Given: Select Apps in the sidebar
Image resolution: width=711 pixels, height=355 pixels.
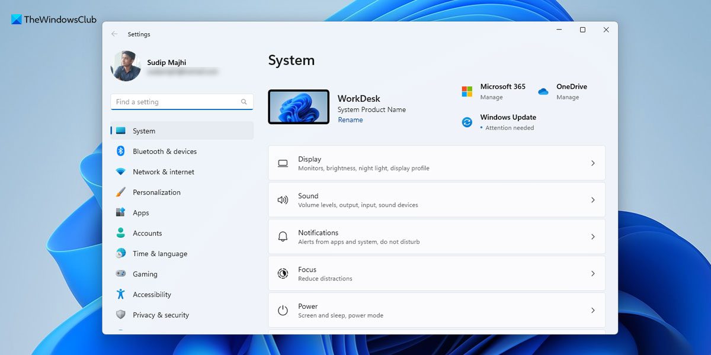Looking at the screenshot, I should (x=182, y=213).
